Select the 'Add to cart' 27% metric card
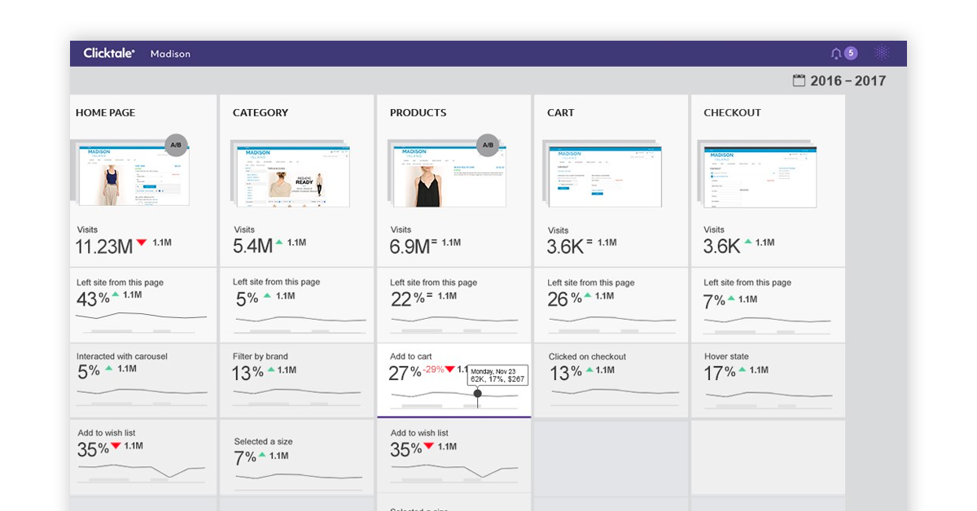Image resolution: width=977 pixels, height=511 pixels. [x=453, y=381]
